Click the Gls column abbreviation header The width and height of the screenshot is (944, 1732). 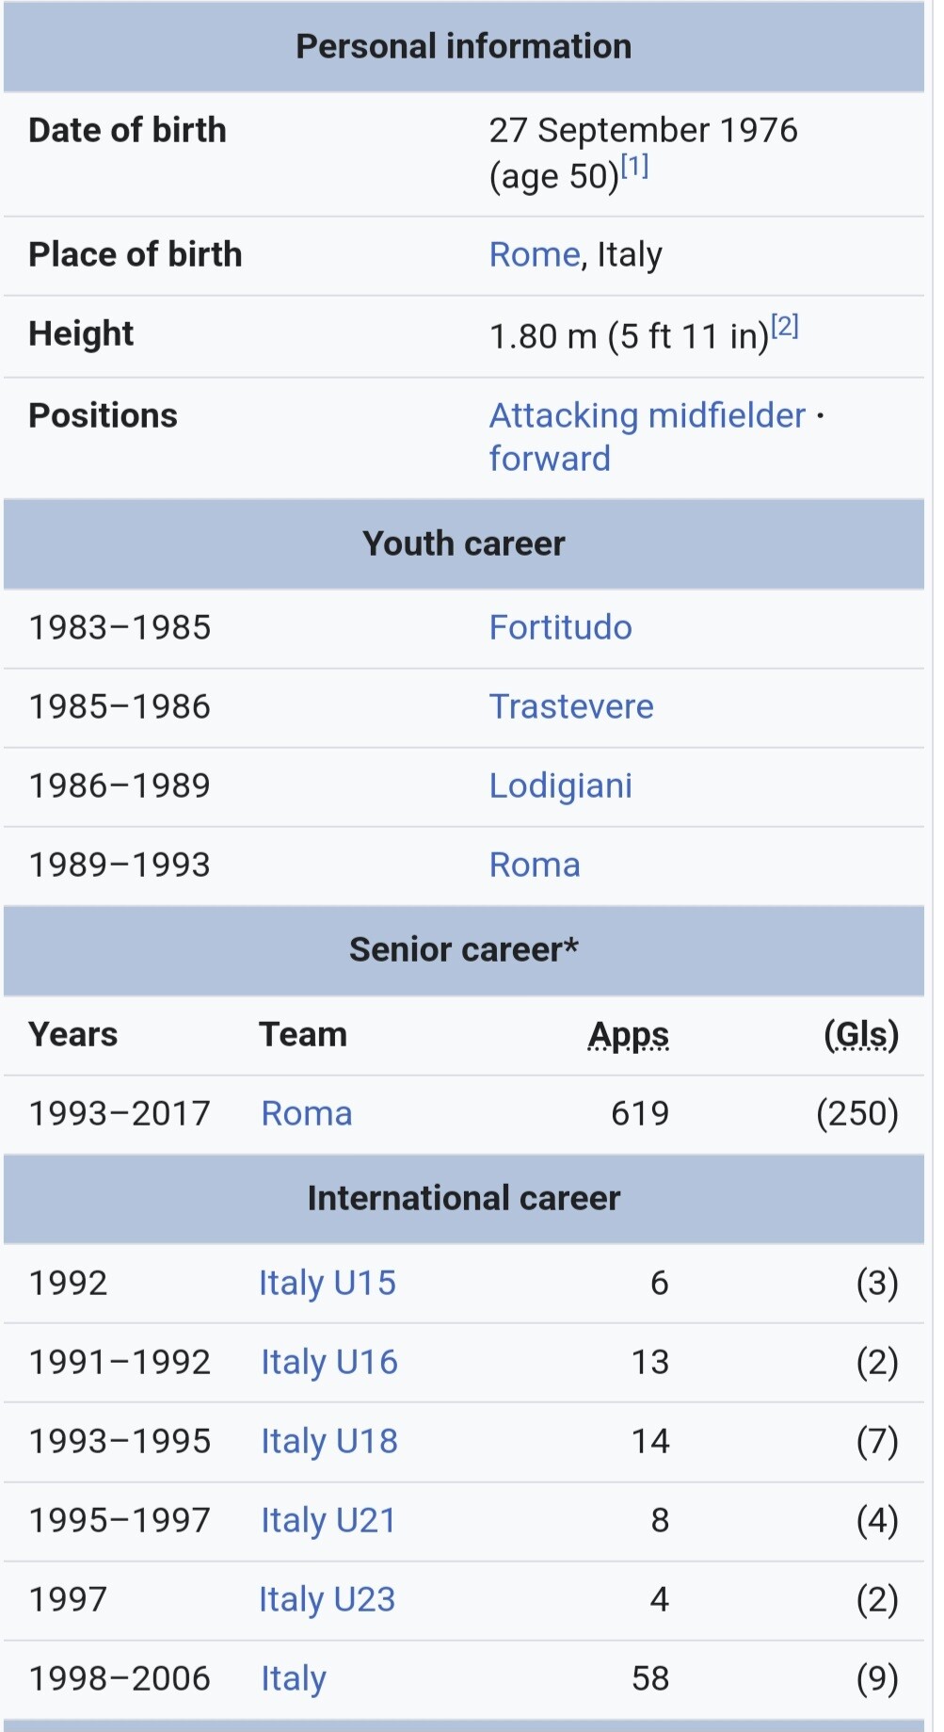862,1034
